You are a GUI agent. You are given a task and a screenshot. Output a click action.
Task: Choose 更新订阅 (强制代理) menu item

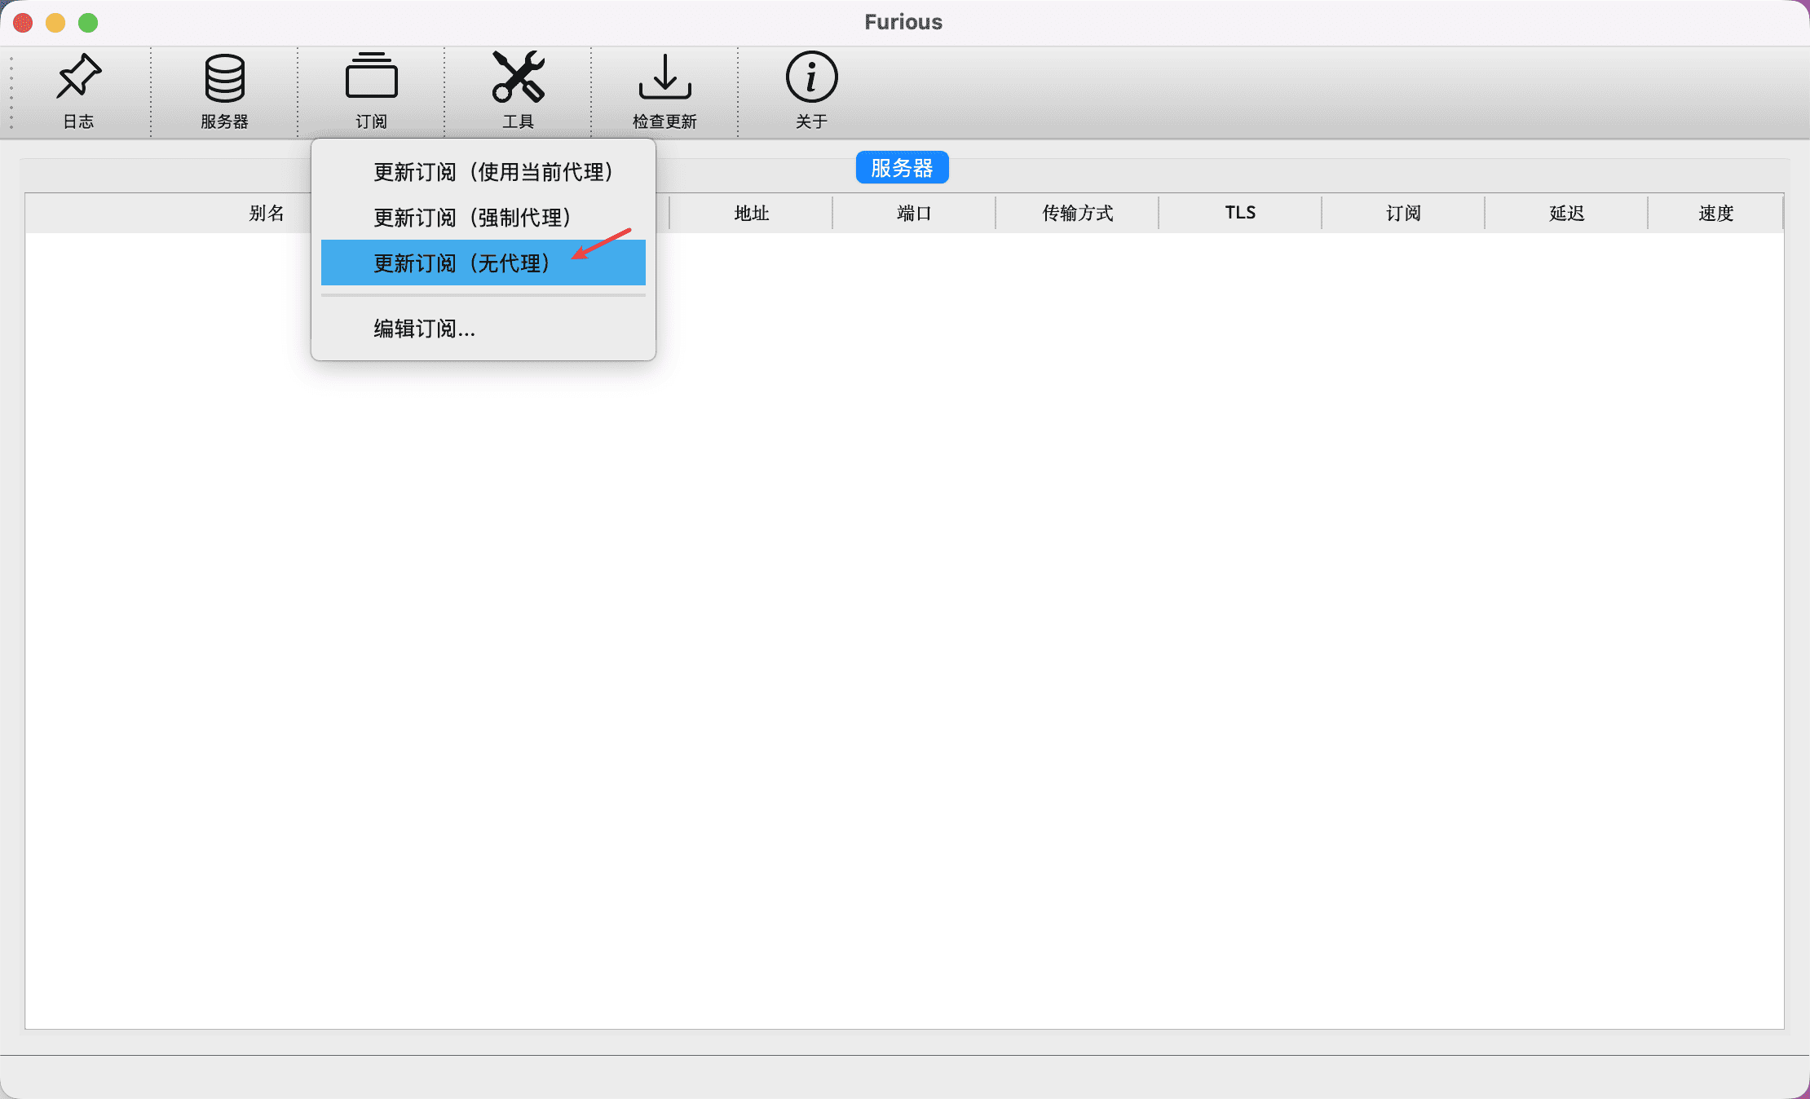471,218
